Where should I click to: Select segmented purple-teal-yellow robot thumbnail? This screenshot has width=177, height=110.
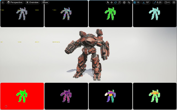111,96
